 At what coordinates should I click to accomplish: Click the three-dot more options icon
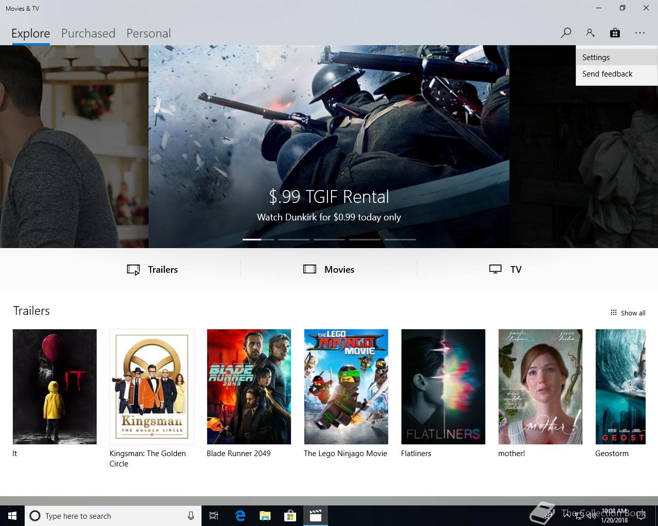tap(639, 33)
